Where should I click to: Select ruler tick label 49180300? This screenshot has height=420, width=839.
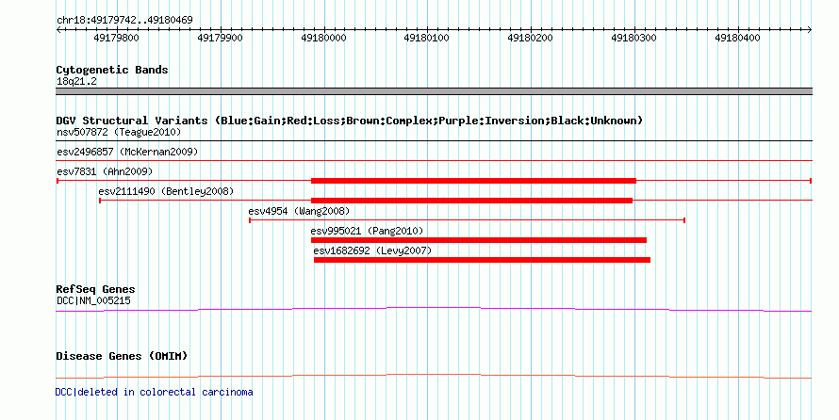click(634, 38)
